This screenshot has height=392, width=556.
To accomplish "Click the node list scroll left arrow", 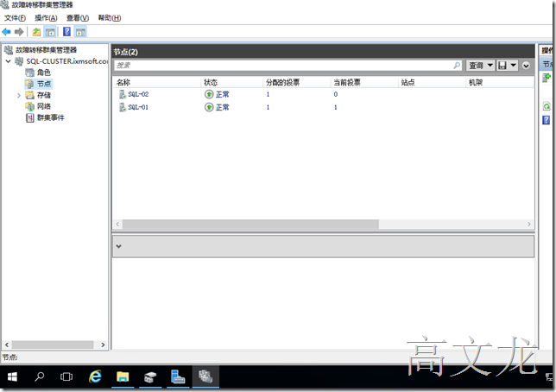I will 117,224.
